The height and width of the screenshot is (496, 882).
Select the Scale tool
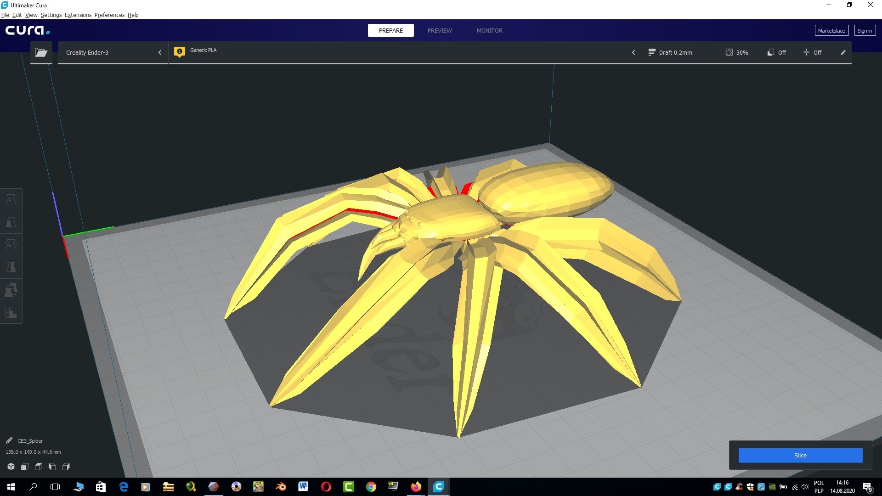point(11,222)
